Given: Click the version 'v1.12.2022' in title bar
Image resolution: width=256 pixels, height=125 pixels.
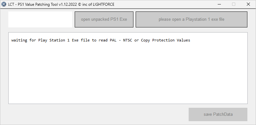Looking at the screenshot, I should tap(68, 4).
